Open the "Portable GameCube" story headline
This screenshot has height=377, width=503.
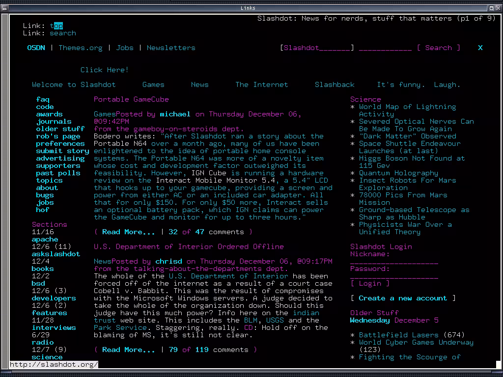[x=131, y=99]
